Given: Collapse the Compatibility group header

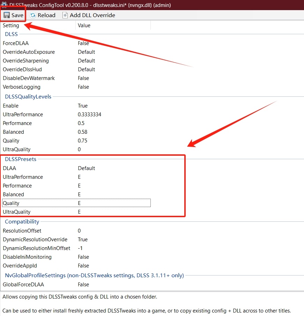Looking at the screenshot, I should [22, 221].
